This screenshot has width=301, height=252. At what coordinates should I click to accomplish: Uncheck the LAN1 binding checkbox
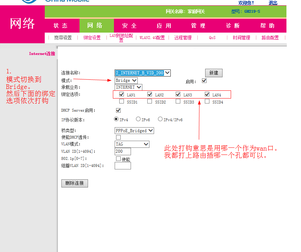(x=121, y=94)
